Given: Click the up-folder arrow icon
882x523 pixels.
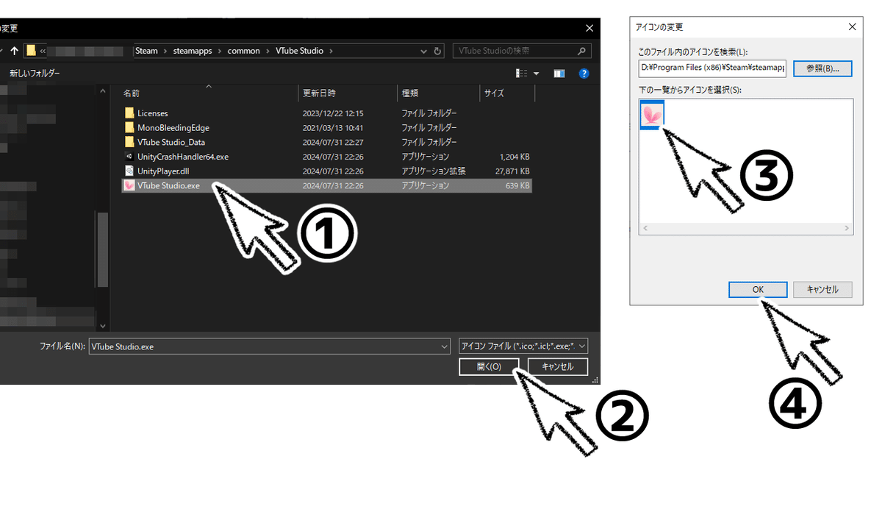Looking at the screenshot, I should tap(14, 51).
